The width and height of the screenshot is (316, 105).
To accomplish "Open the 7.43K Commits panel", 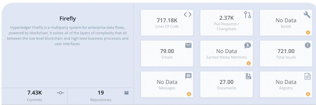I will pos(35,96).
